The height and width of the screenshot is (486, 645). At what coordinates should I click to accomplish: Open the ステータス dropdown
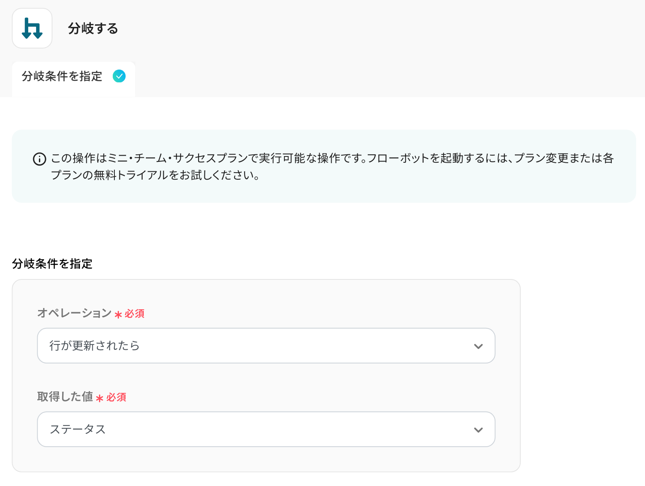point(266,429)
